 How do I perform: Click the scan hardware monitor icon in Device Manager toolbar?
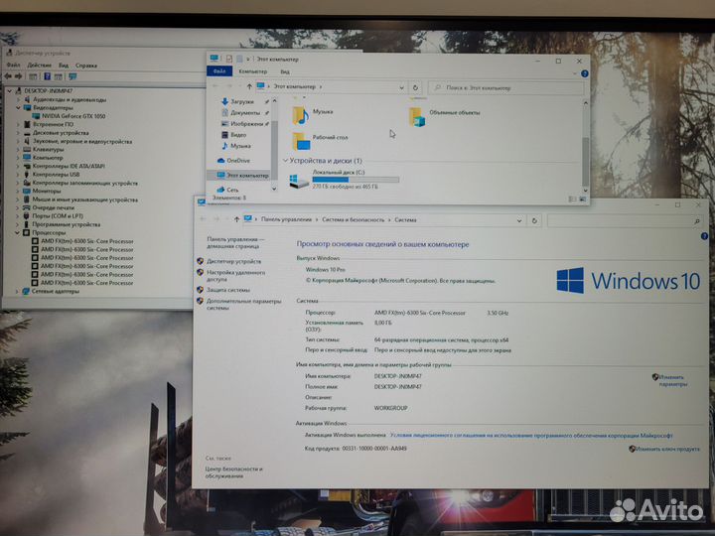72,76
